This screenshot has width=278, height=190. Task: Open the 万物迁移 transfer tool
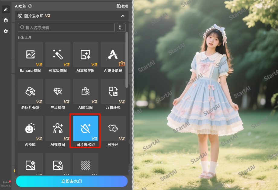113,91
